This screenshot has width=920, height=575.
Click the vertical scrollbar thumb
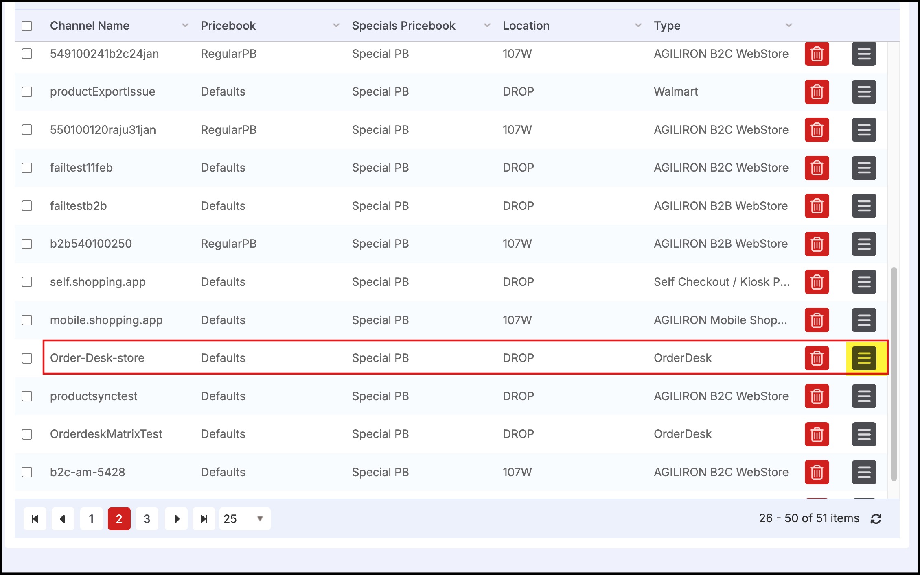point(894,374)
